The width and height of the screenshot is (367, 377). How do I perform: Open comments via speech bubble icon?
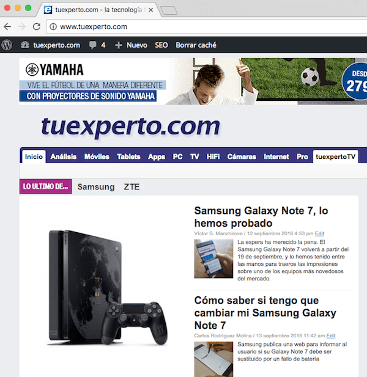pyautogui.click(x=92, y=45)
